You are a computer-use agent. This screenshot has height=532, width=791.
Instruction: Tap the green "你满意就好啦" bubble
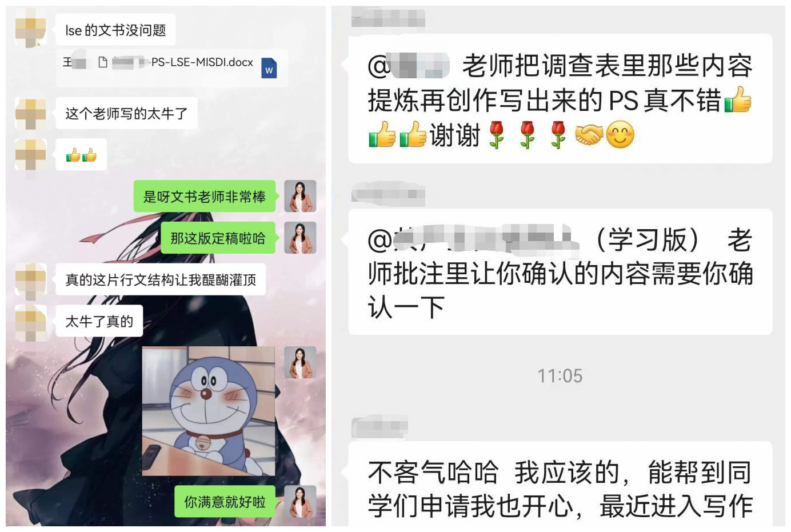point(225,502)
